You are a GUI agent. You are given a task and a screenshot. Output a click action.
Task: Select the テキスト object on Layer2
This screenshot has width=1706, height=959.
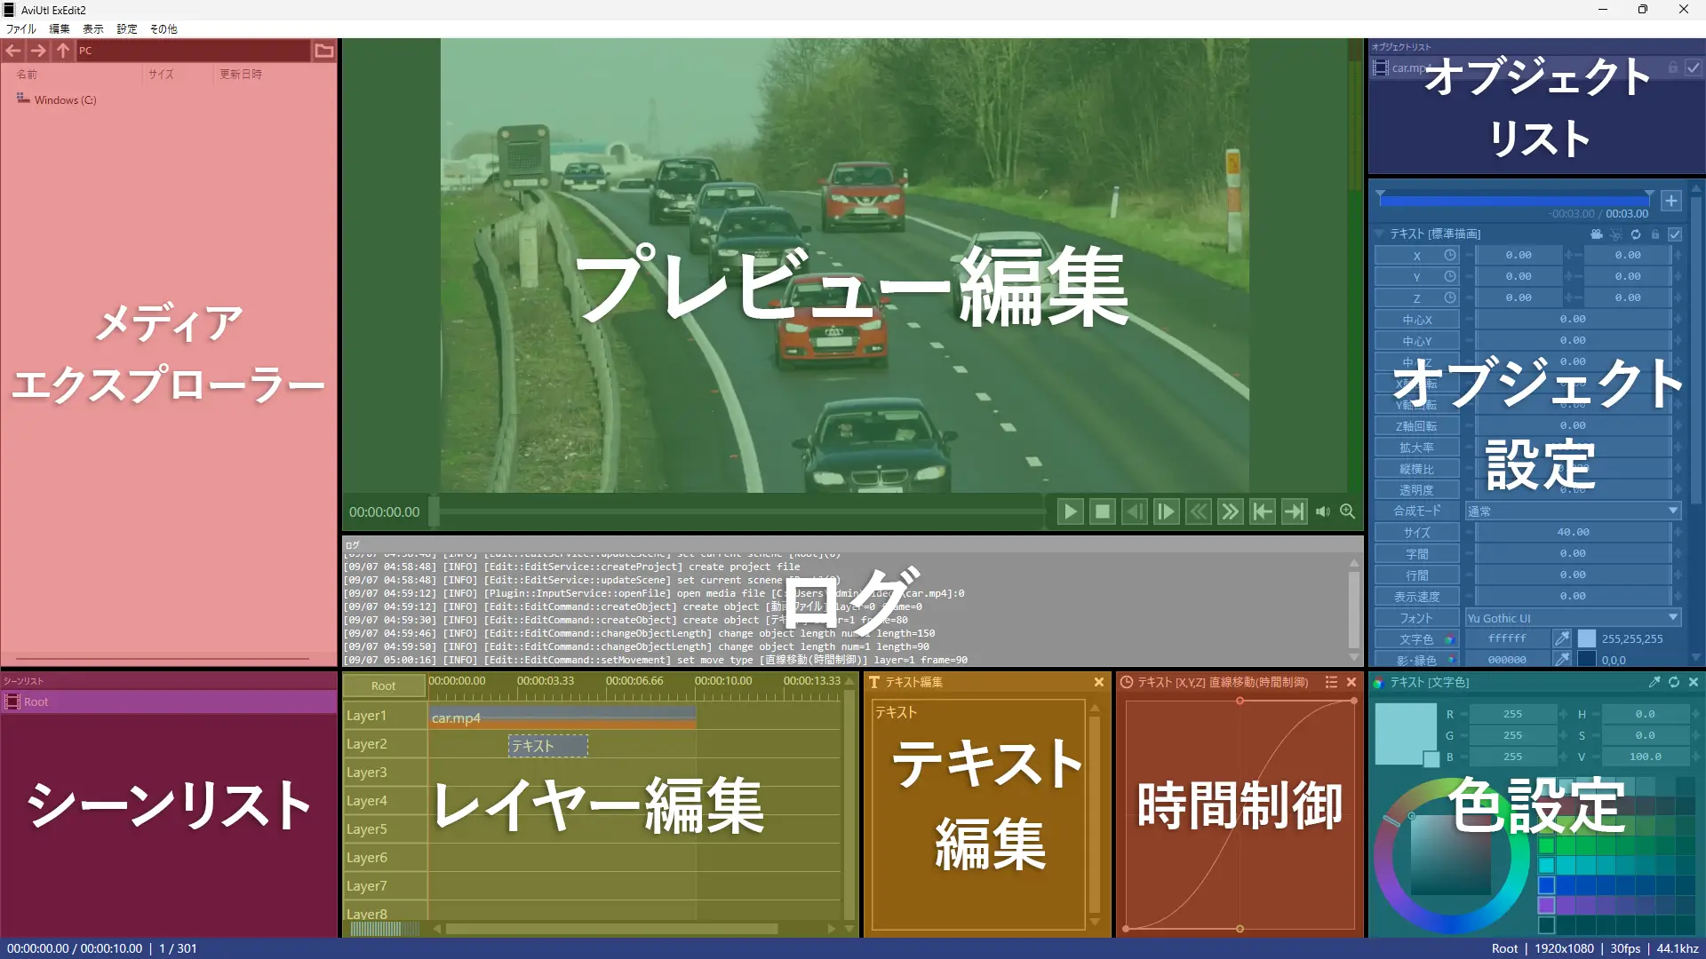[x=548, y=746]
